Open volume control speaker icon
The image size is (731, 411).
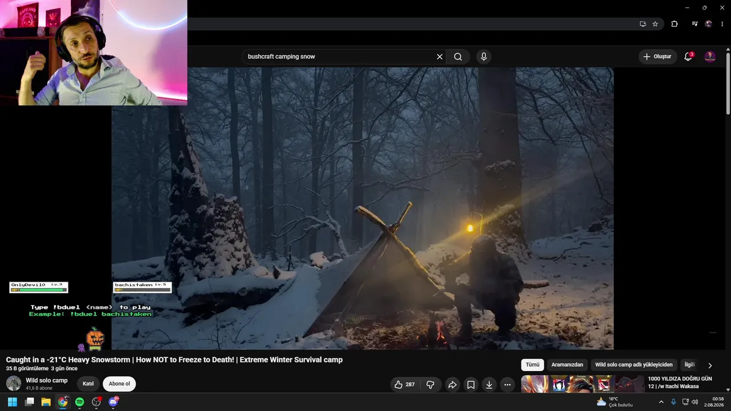click(694, 402)
